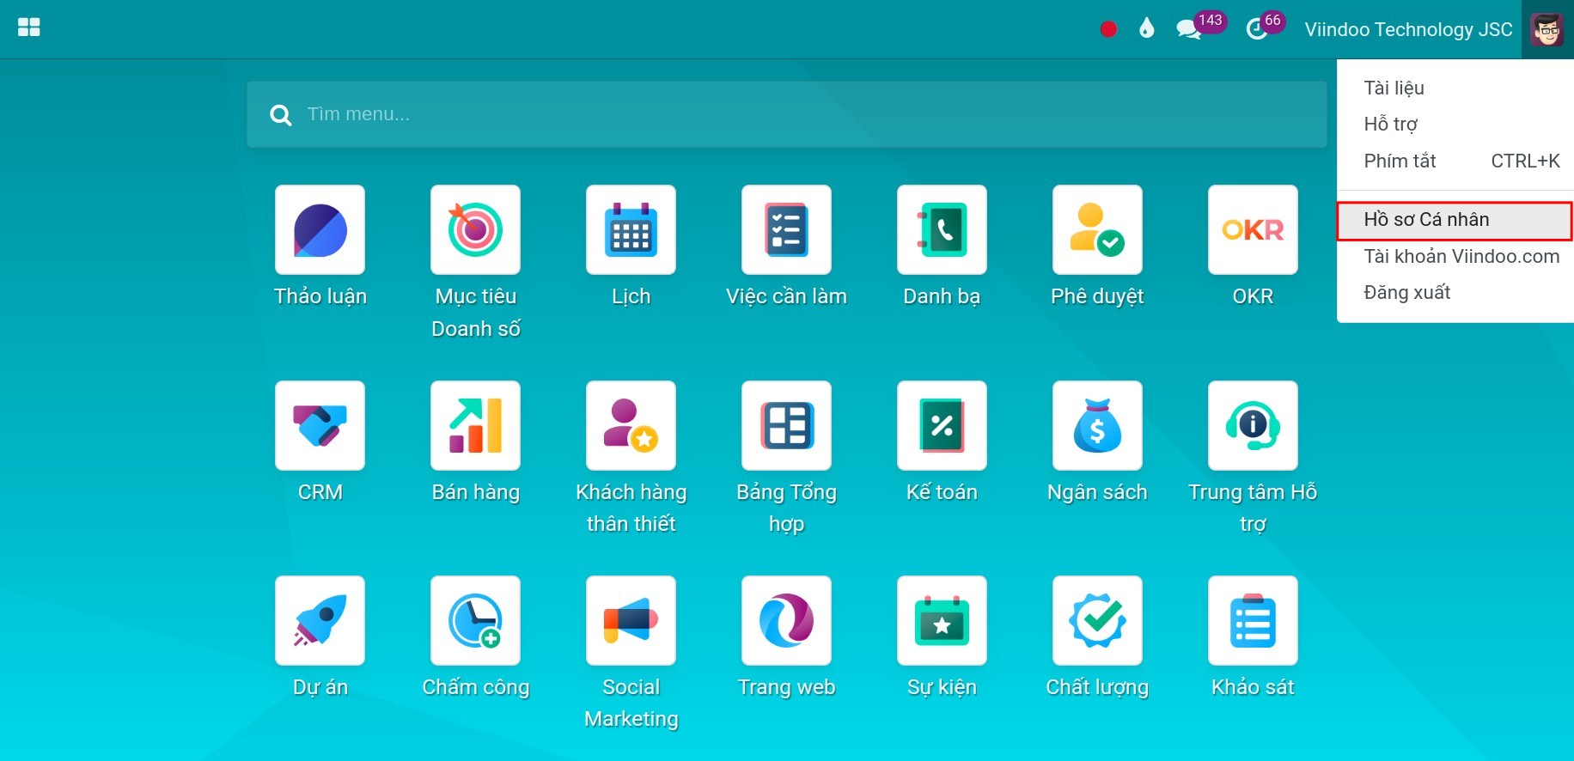This screenshot has height=761, width=1574.
Task: Click Đăng xuất to log out
Action: pos(1455,292)
